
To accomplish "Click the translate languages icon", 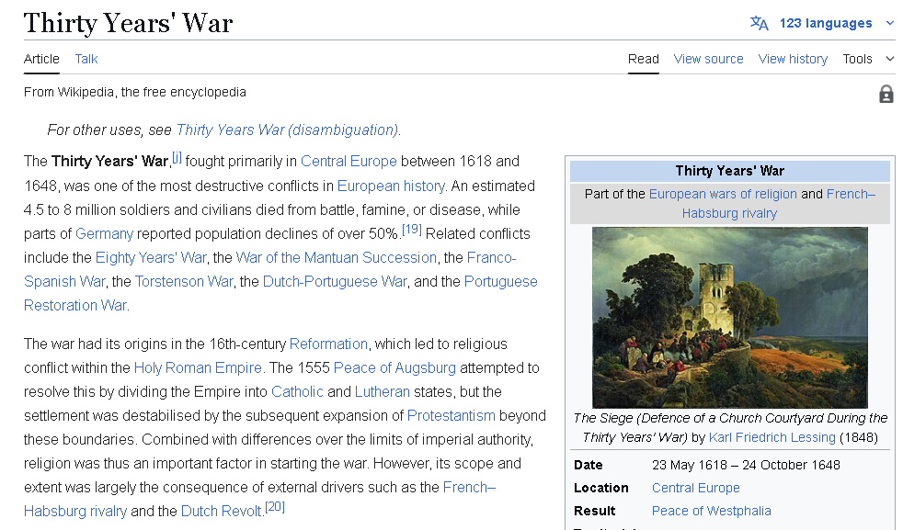I will pyautogui.click(x=759, y=23).
